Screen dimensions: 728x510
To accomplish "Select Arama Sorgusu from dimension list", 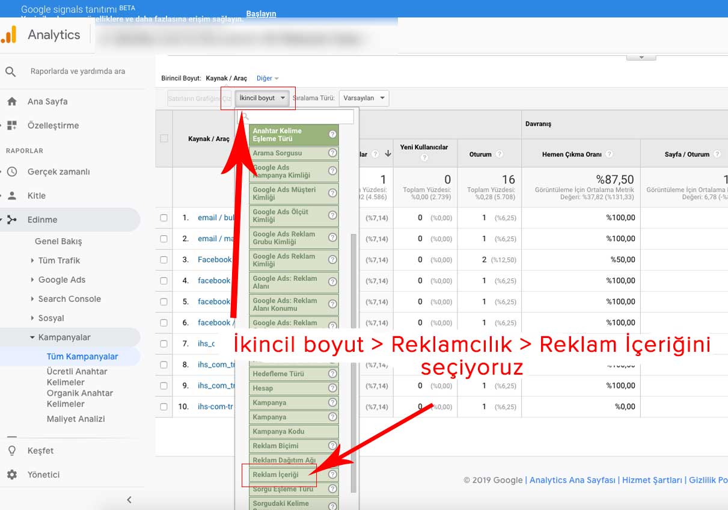I will pyautogui.click(x=294, y=153).
